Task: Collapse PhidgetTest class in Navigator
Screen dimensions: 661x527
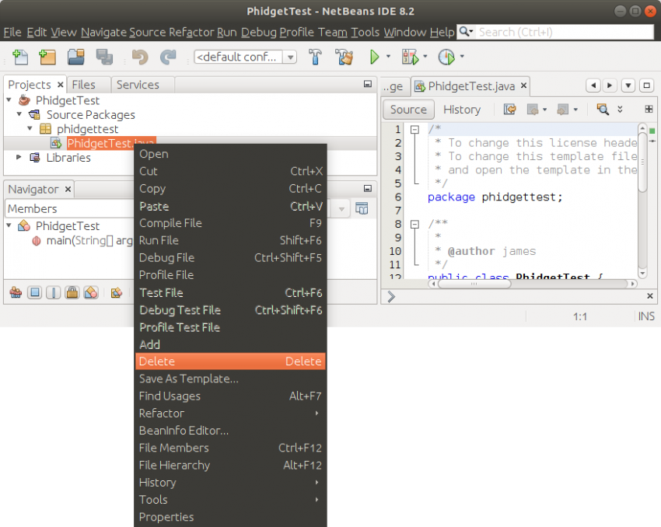Action: [x=9, y=225]
